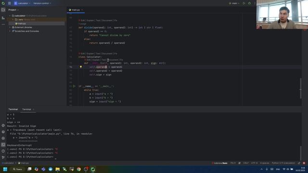This screenshot has width=308, height=173.
Task: Open the Project view dropdown header
Action: (13, 10)
